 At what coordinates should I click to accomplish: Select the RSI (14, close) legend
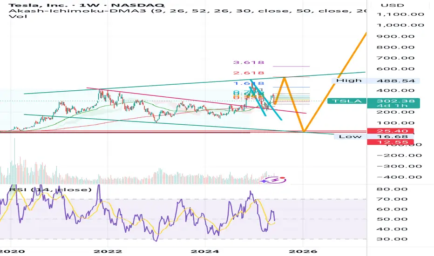[50, 190]
